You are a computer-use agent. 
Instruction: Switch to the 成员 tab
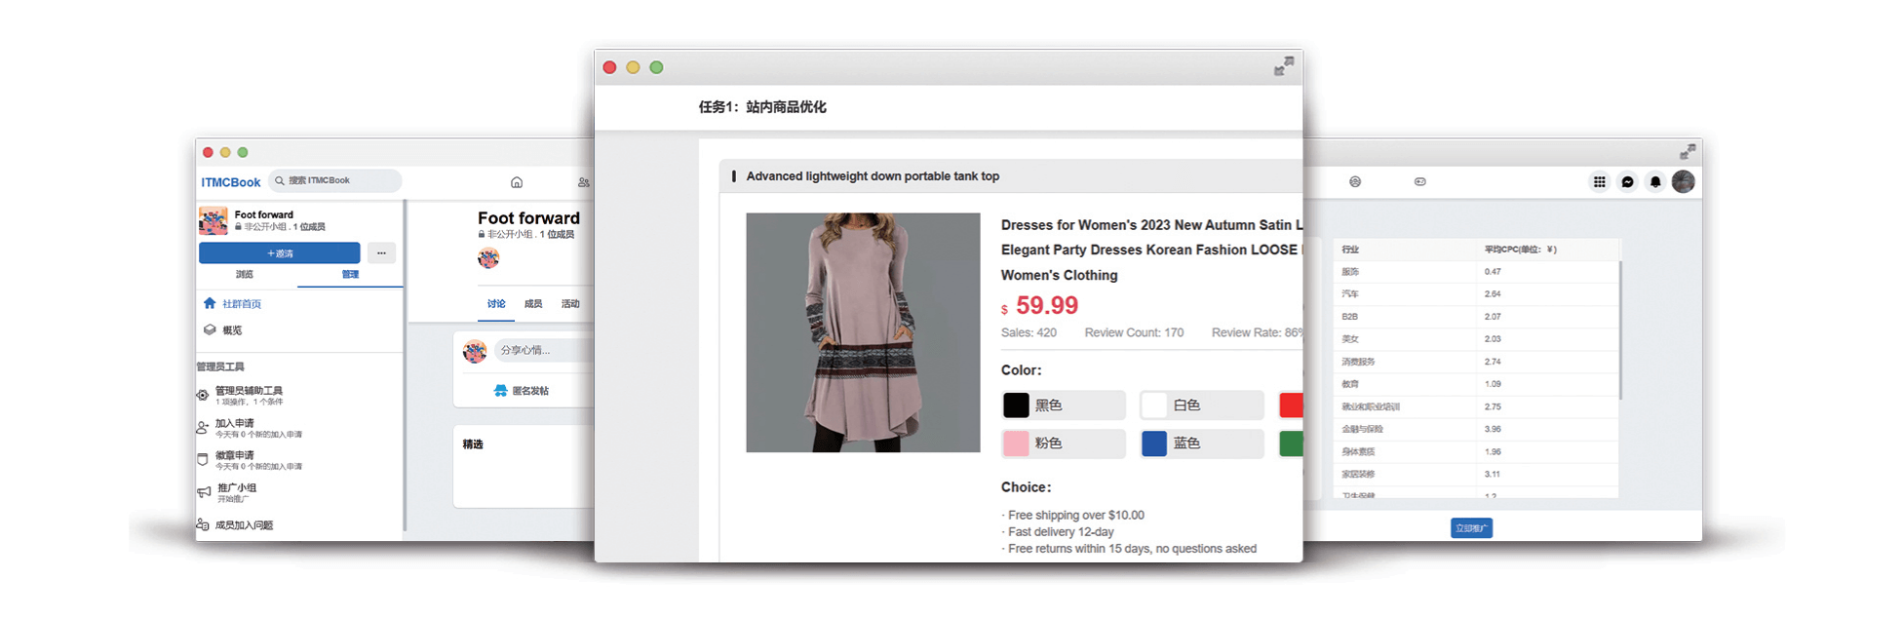pos(533,304)
